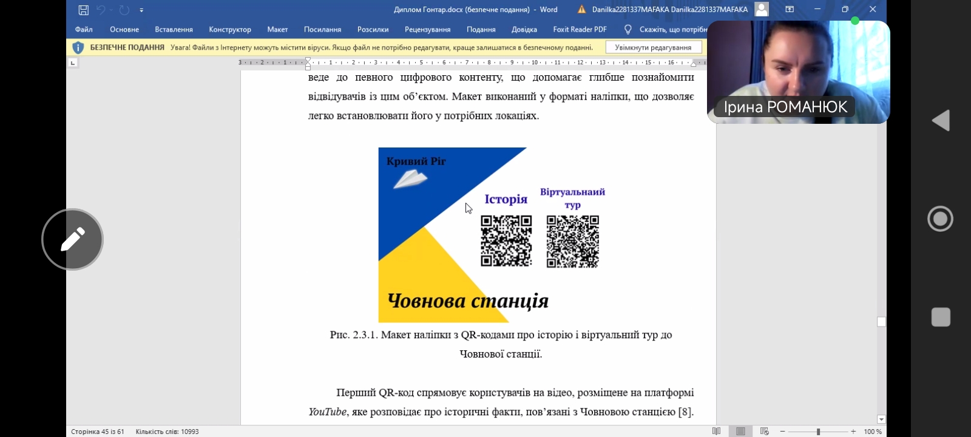Click the Віртуальнаий тур QR code
The width and height of the screenshot is (971, 437).
(572, 242)
